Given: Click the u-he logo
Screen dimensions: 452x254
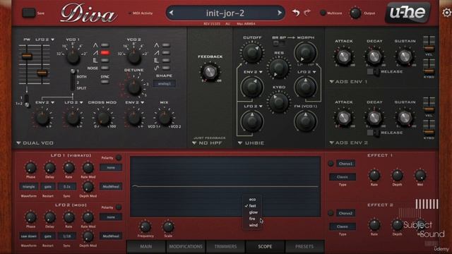Looking at the screenshot, I should pos(408,12).
